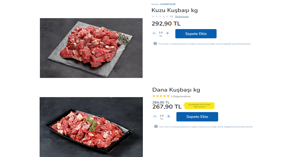
Task: Add Kuzu Kuşbaşı to cart with Sepete Ekle
Action: point(196,34)
